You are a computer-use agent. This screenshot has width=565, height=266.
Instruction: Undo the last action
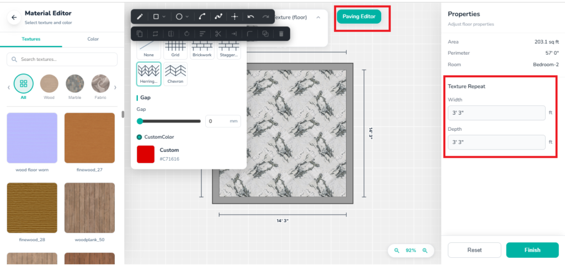(x=251, y=17)
